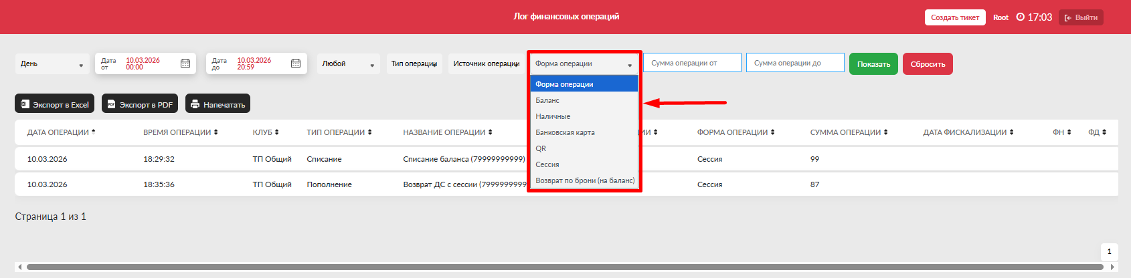Open the Источник операции dropdown

point(486,64)
